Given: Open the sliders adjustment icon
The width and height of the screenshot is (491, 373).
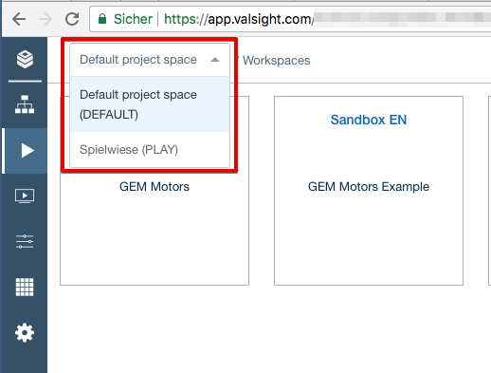Looking at the screenshot, I should (x=25, y=241).
